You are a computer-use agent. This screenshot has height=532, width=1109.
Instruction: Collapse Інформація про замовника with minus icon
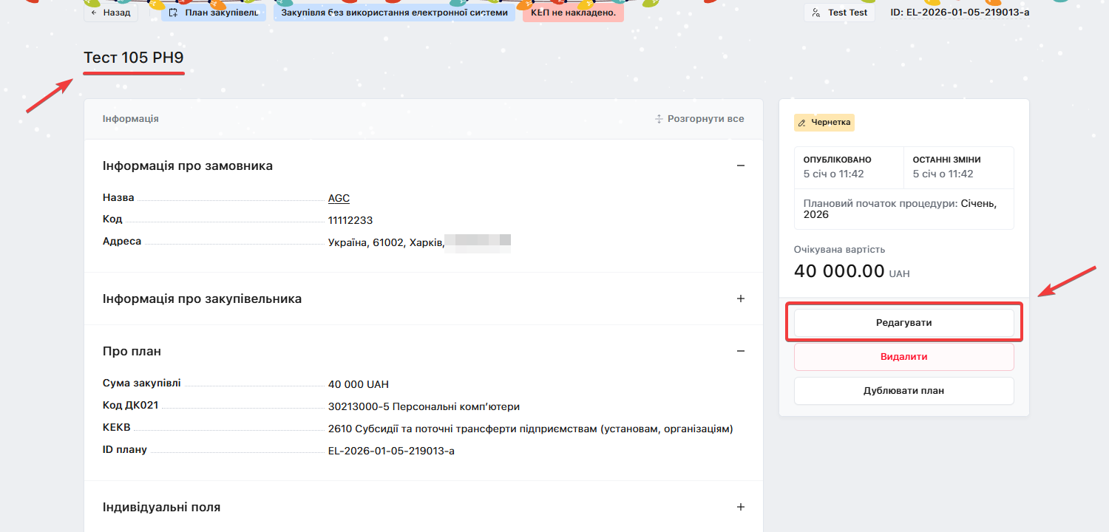click(741, 166)
